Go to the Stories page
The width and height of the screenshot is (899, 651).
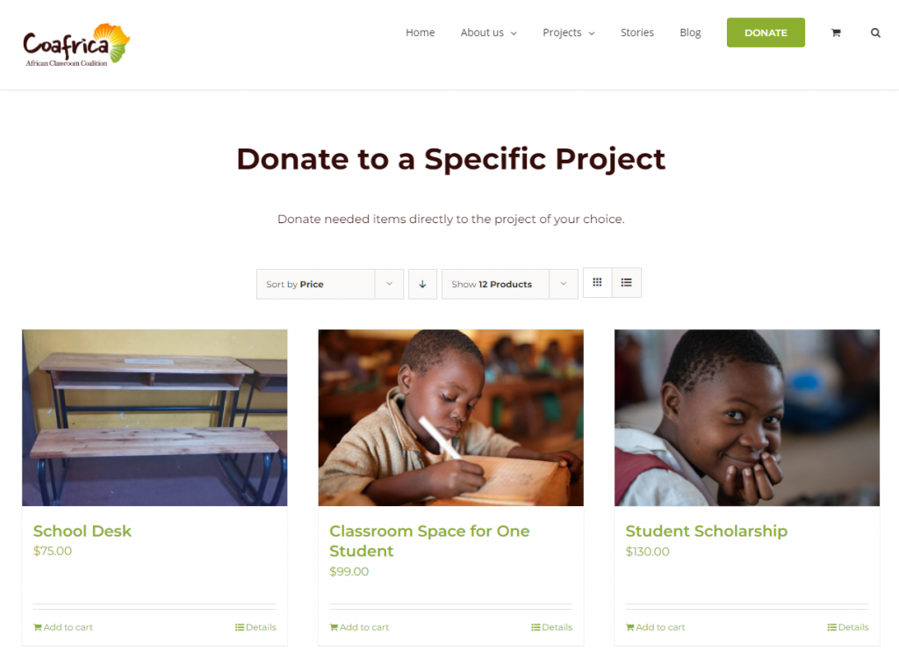(x=637, y=33)
